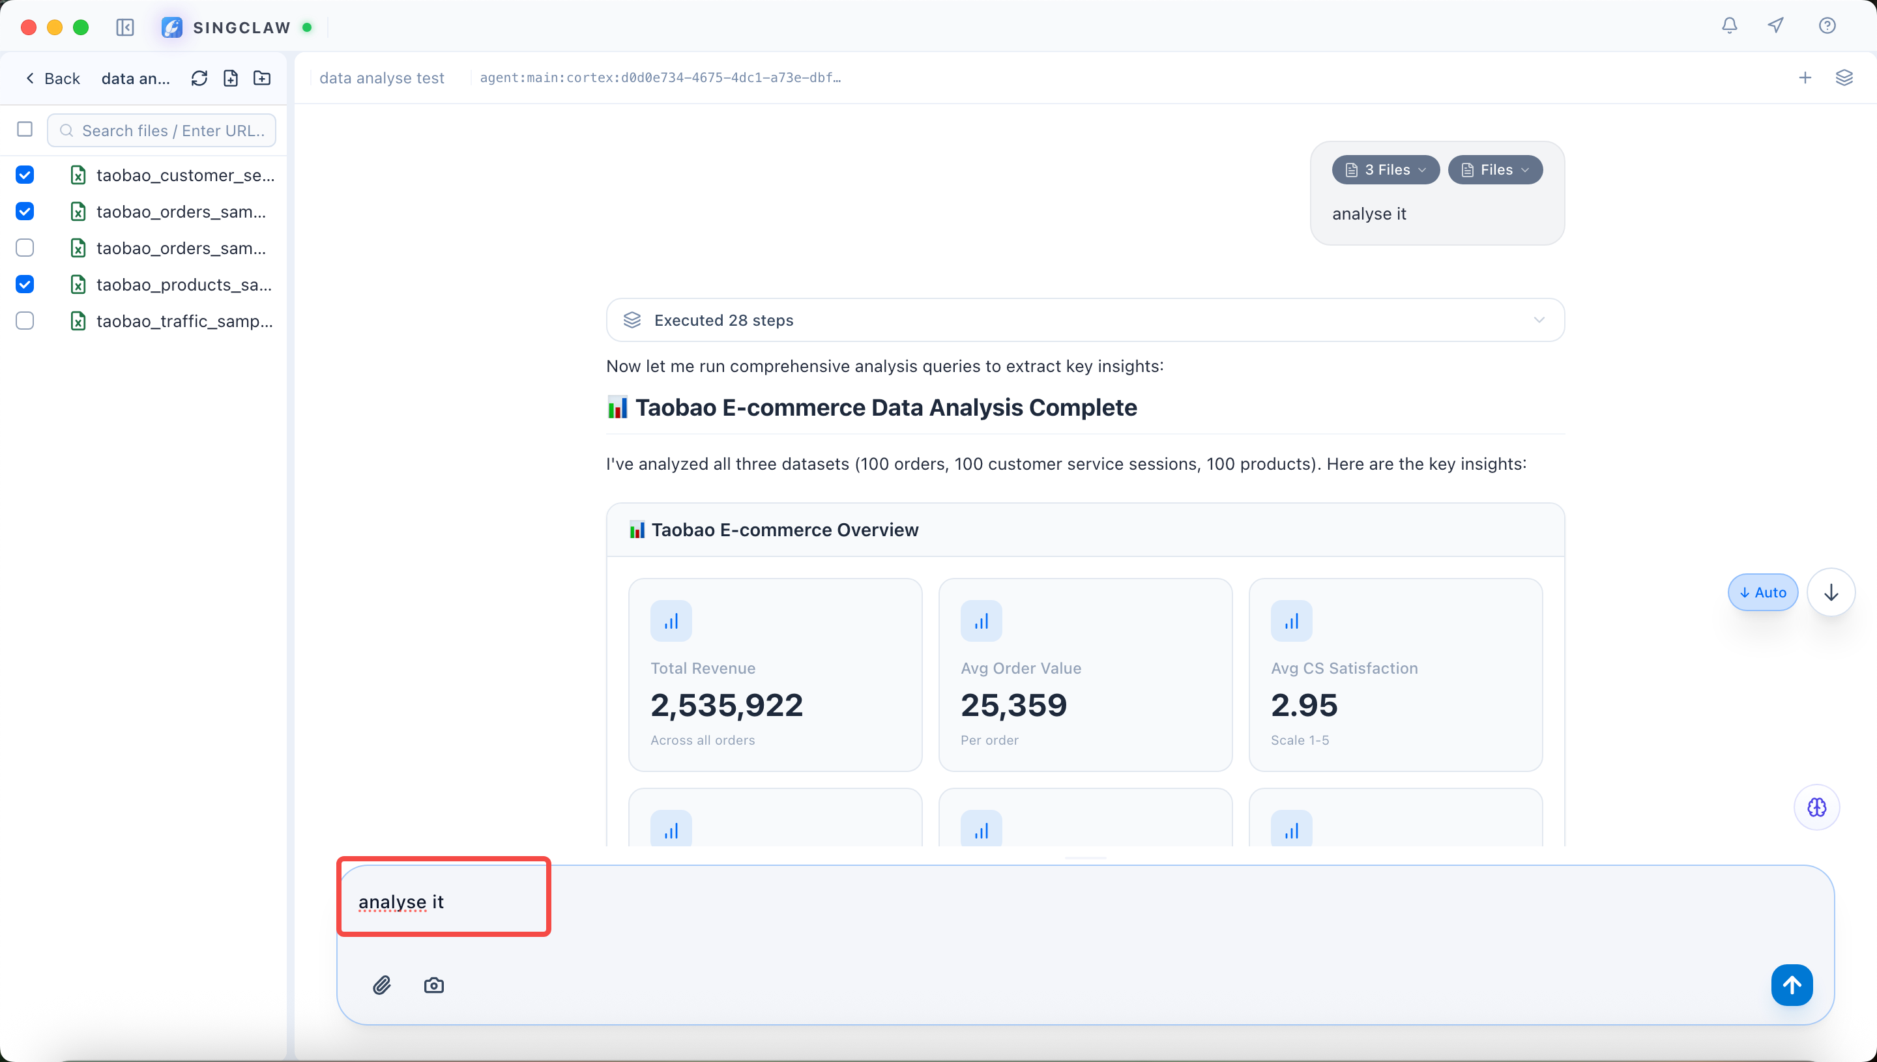
Task: Click the paper plane send icon
Action: [1775, 25]
